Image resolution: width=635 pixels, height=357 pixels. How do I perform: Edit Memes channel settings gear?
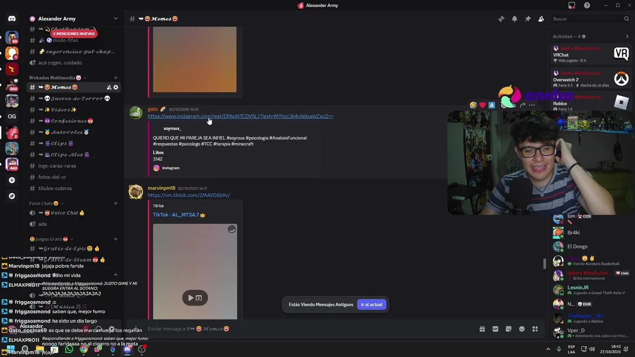116,87
